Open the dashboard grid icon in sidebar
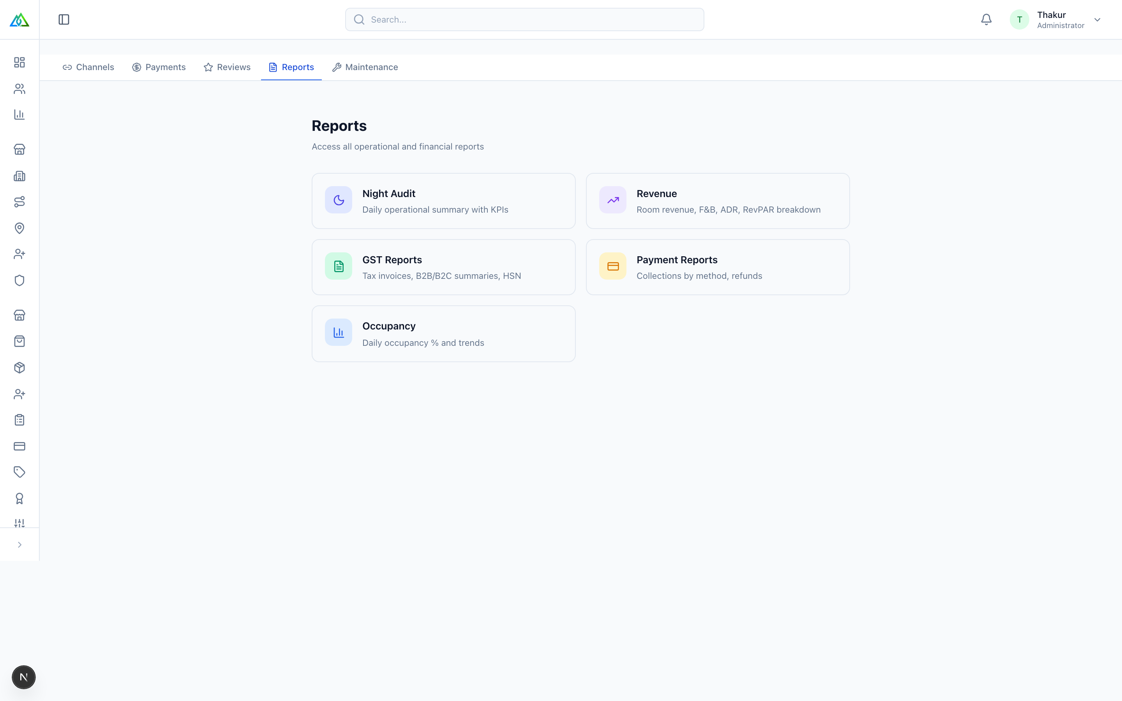The height and width of the screenshot is (701, 1122). (x=19, y=63)
